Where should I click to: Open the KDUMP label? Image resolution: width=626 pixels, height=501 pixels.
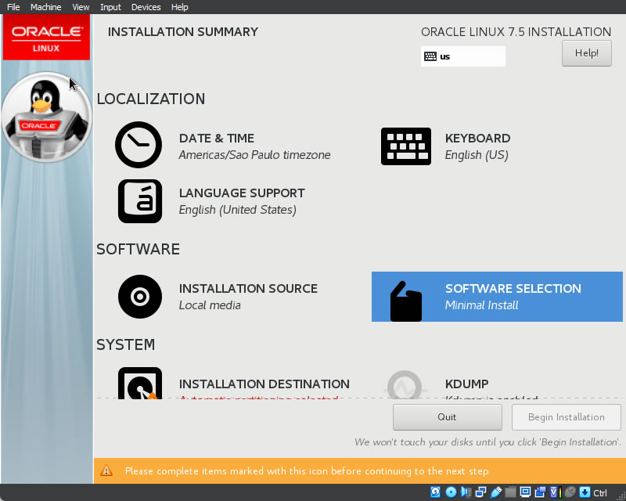coord(466,384)
